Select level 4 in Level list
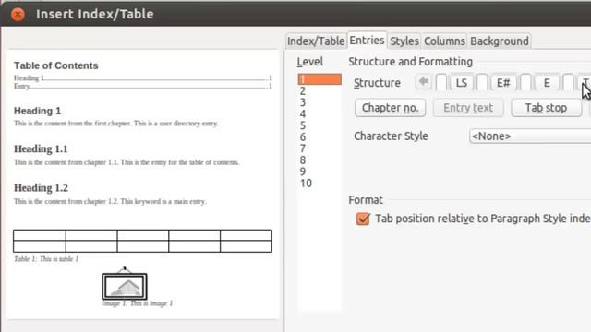Viewport: 591px width, 332px height. point(320,114)
